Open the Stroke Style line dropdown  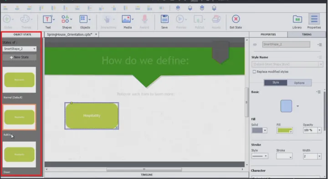click(x=260, y=156)
